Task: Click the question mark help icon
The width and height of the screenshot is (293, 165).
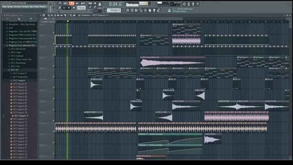Action: click(x=197, y=4)
